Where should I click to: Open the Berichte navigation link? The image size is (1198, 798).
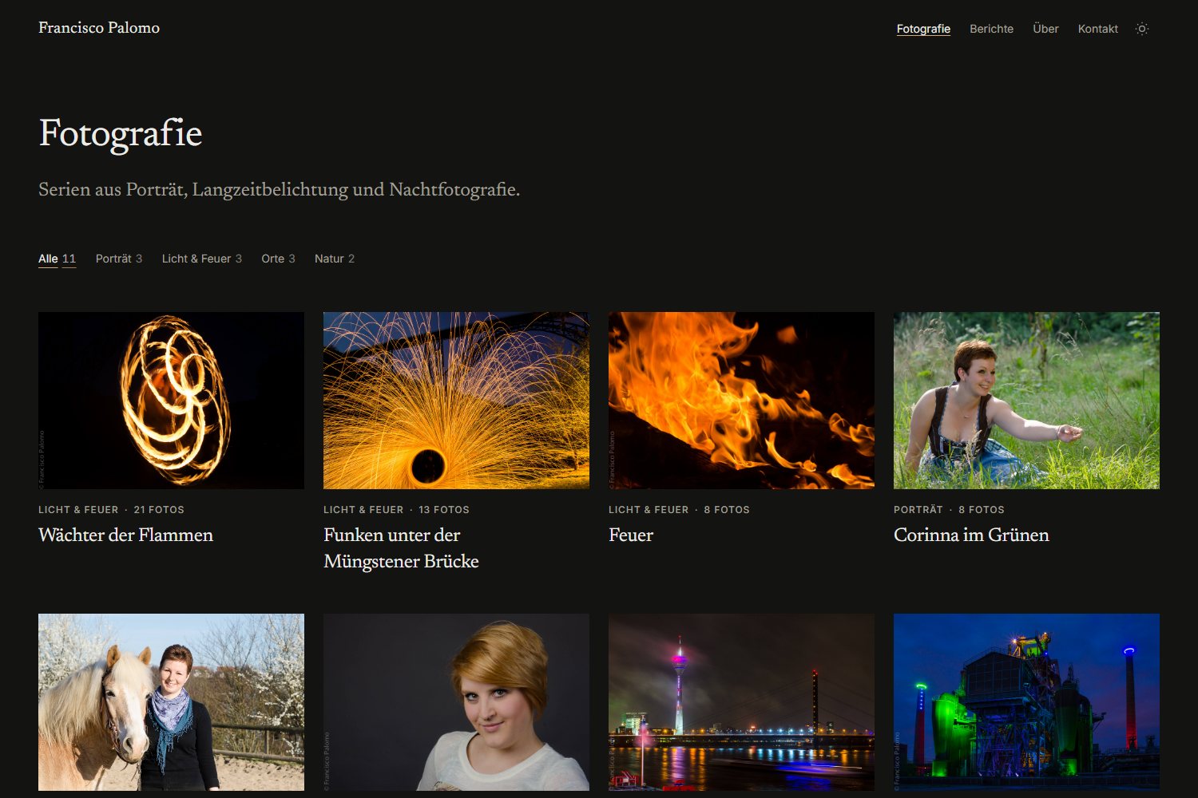point(991,29)
